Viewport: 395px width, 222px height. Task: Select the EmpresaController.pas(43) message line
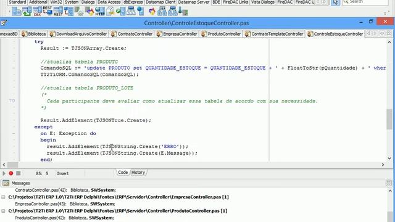[65, 204]
